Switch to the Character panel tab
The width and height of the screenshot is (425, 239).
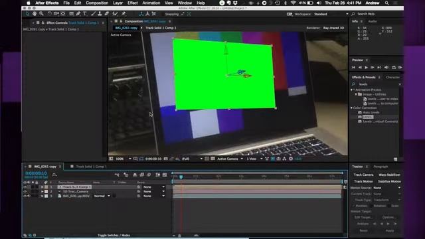(x=392, y=78)
